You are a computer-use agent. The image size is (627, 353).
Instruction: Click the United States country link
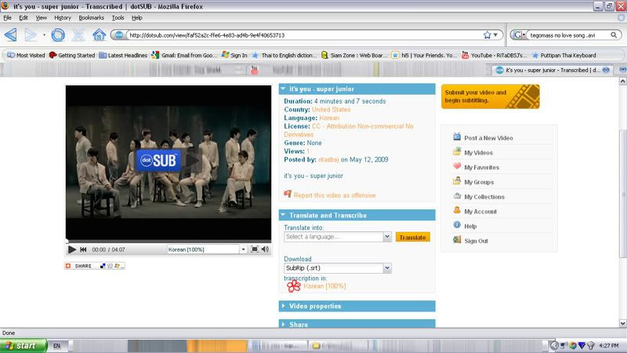coord(331,110)
